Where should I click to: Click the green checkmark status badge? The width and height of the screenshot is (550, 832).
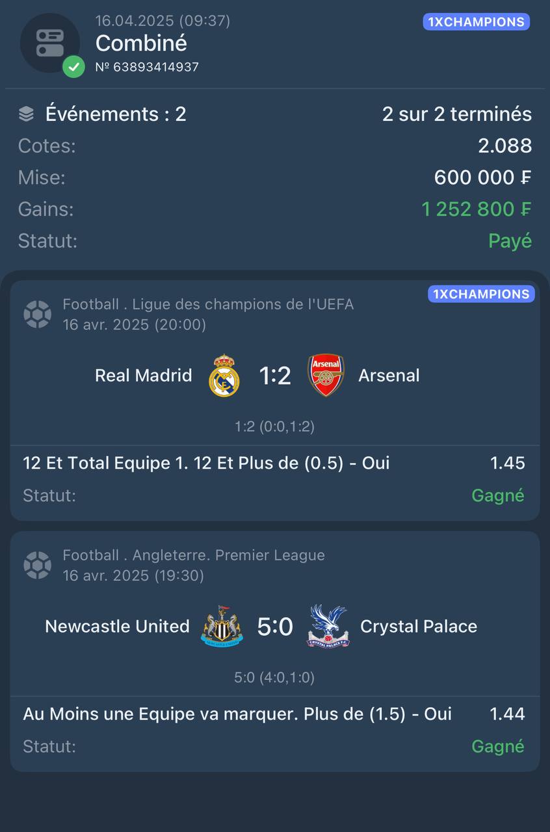pos(73,66)
